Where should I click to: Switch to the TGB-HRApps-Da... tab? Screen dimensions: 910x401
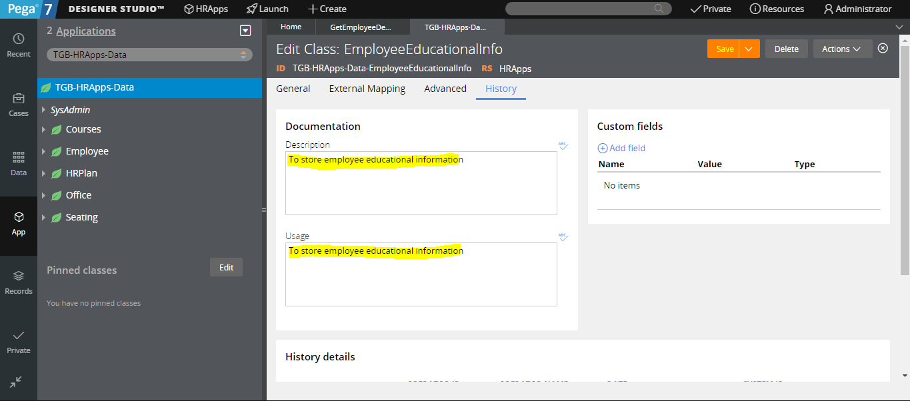coord(455,27)
